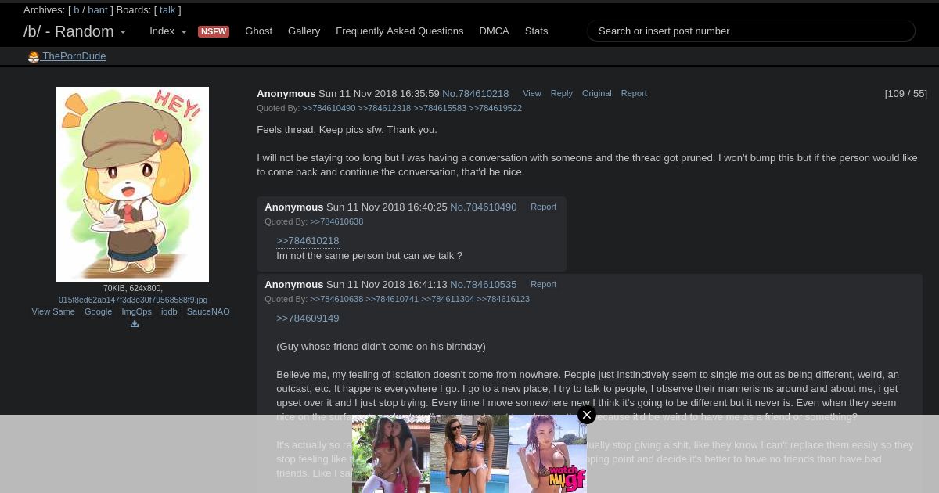Open the /b/ - Random board dropdown
Image resolution: width=939 pixels, height=493 pixels.
click(x=74, y=31)
